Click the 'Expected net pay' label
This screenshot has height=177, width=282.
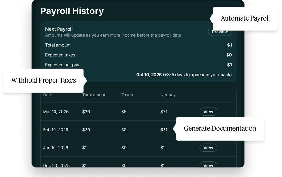point(62,65)
